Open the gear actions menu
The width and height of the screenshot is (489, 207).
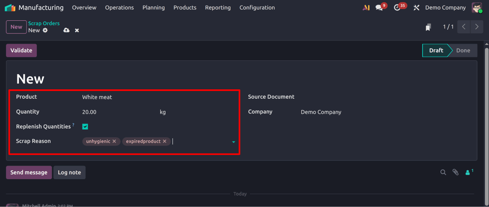[45, 30]
